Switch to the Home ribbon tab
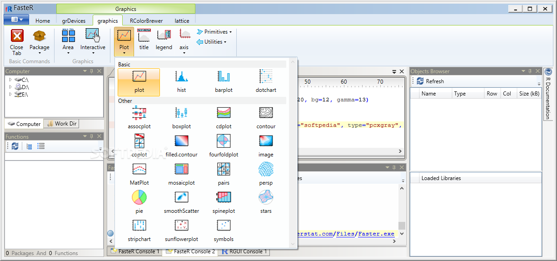 [x=43, y=20]
